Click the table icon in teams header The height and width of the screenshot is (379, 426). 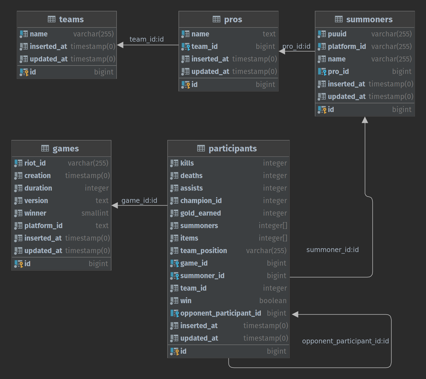(51, 19)
